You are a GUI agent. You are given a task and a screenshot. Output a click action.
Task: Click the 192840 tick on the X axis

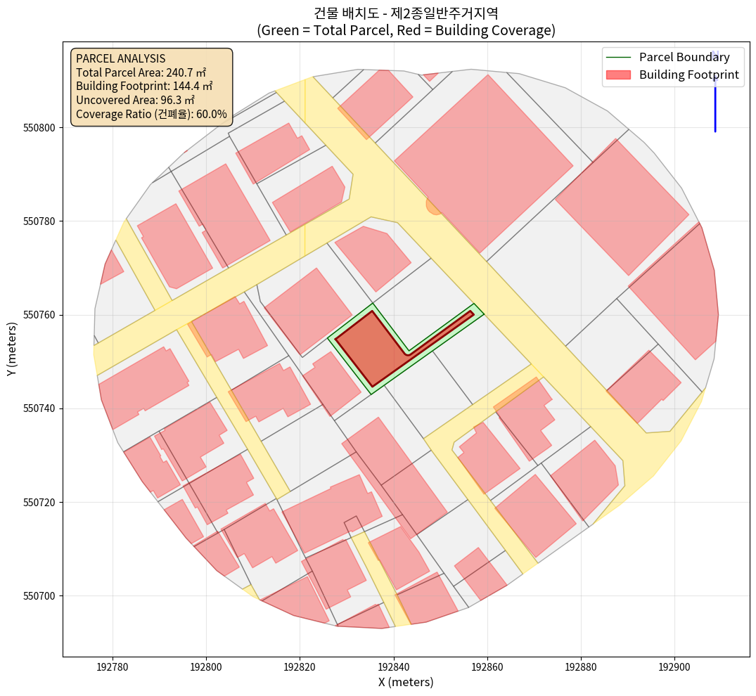coord(393,665)
